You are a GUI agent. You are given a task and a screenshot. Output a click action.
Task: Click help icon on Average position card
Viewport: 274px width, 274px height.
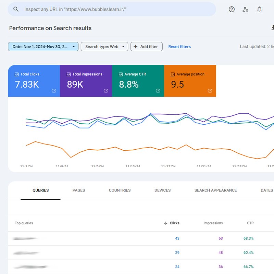pyautogui.click(x=210, y=91)
